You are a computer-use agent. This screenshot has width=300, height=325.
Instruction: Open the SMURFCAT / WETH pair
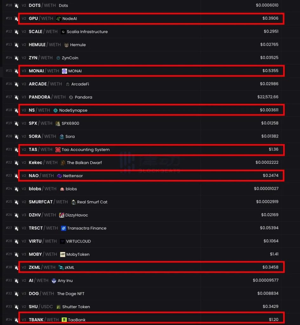click(48, 202)
